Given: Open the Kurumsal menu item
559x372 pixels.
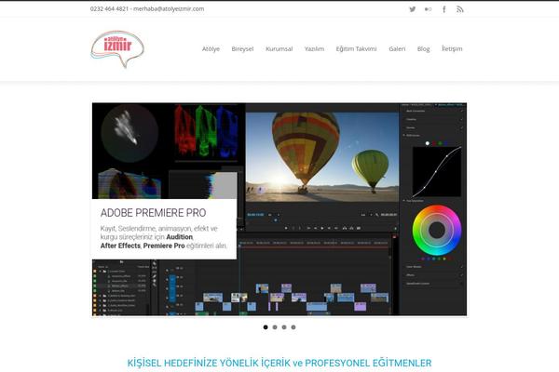Looking at the screenshot, I should pyautogui.click(x=279, y=48).
